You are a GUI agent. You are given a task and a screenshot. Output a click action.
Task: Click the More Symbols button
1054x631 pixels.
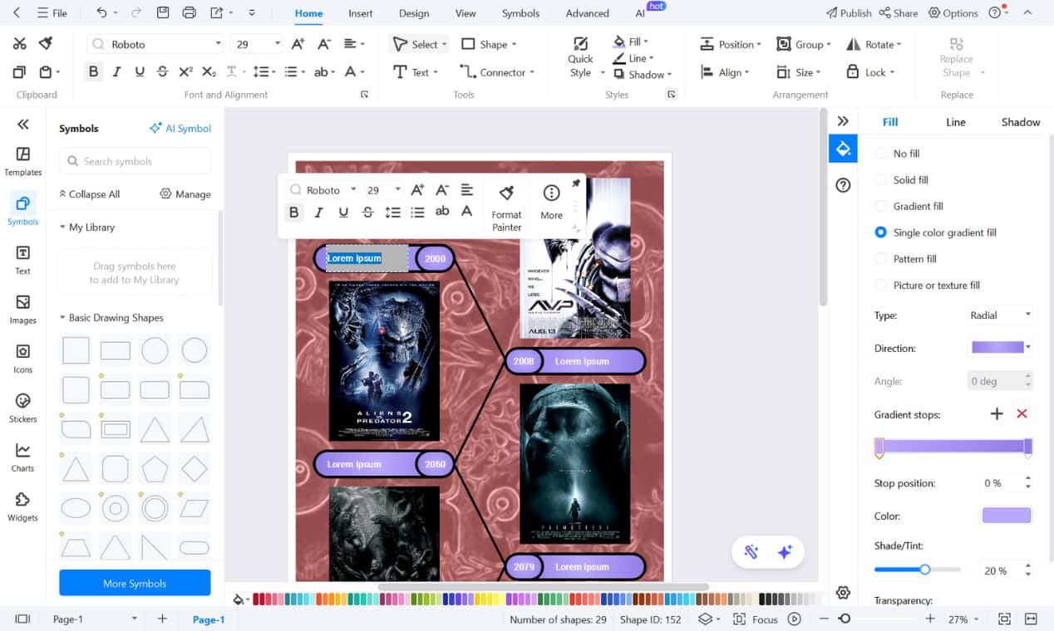pos(135,583)
